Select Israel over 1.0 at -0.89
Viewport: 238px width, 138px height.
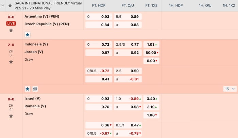click(128, 99)
